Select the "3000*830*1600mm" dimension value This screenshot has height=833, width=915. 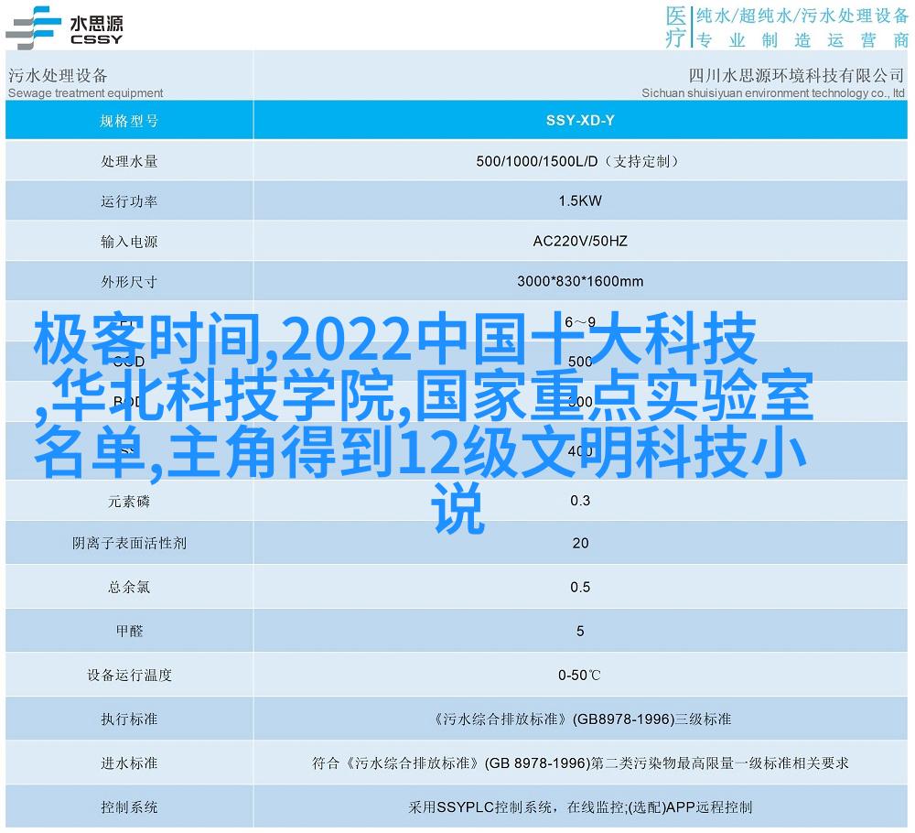click(x=580, y=281)
